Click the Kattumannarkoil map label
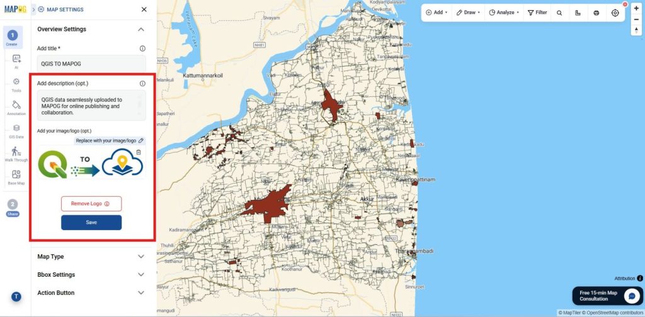The height and width of the screenshot is (317, 645). click(x=203, y=76)
